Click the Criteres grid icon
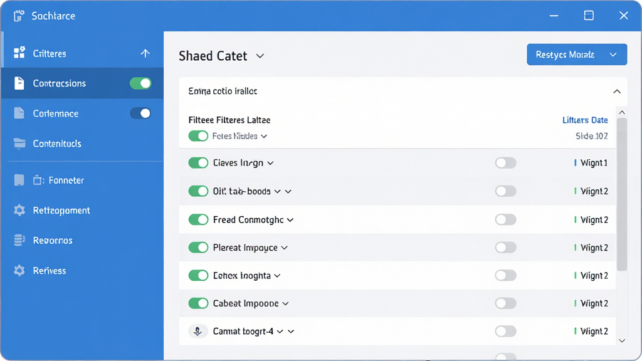The image size is (642, 361). click(19, 53)
